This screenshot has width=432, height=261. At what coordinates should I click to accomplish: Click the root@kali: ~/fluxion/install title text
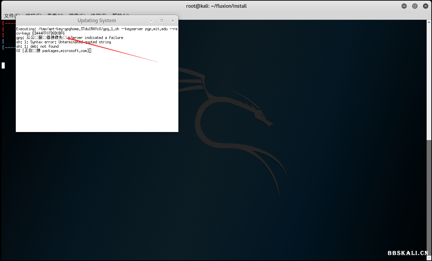coord(216,6)
